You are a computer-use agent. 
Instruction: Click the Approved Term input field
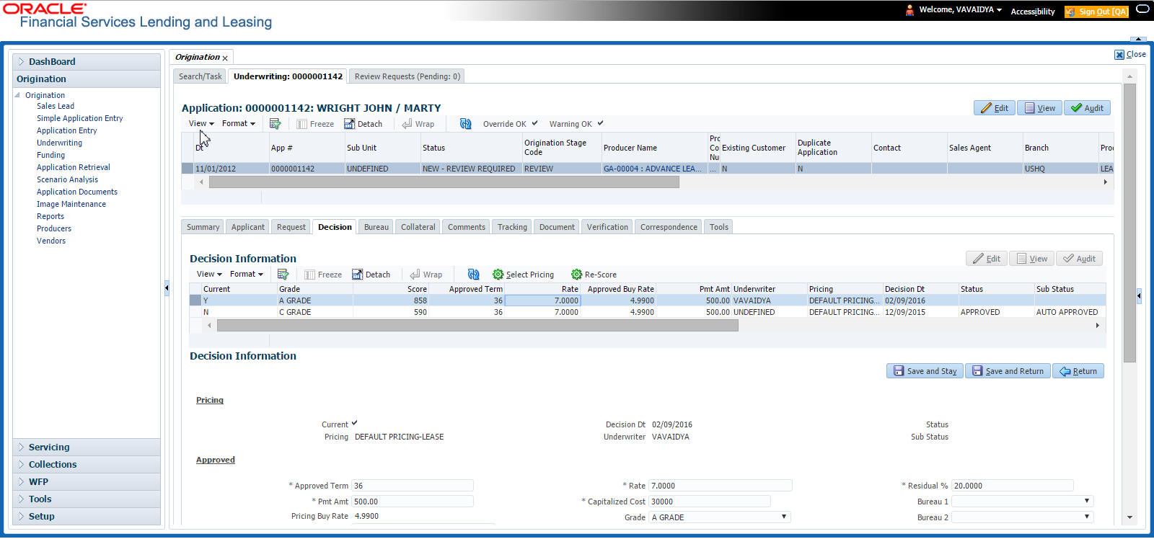click(413, 486)
